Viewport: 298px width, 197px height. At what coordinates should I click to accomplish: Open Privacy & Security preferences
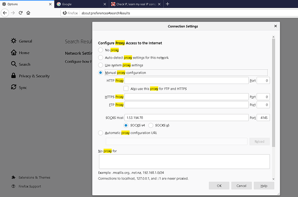tap(34, 76)
